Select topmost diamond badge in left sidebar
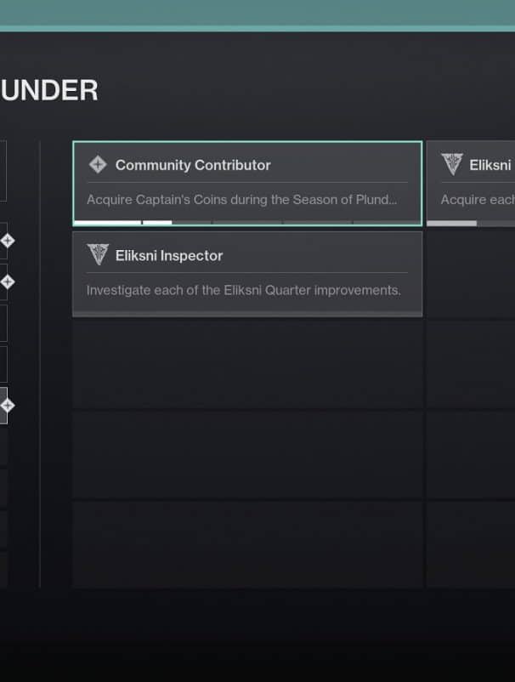The height and width of the screenshot is (682, 515). click(x=7, y=241)
